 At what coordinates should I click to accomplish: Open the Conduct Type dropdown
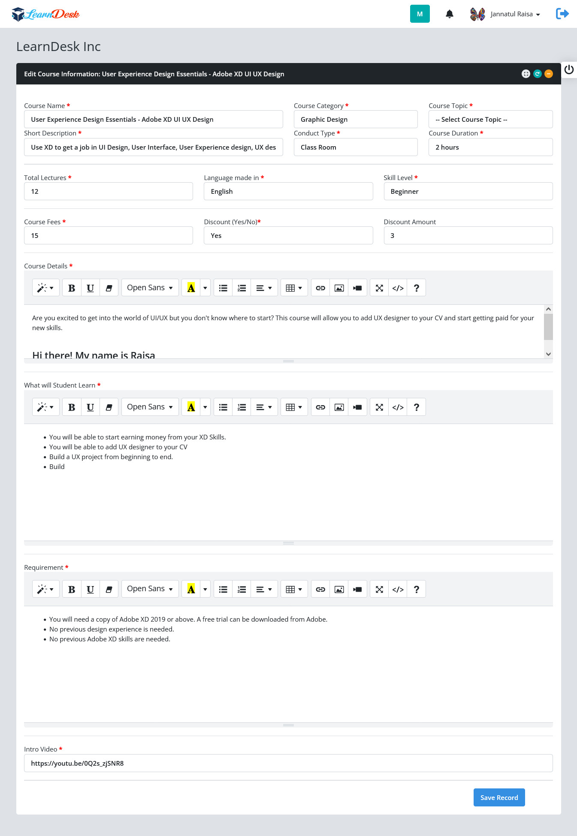click(356, 147)
